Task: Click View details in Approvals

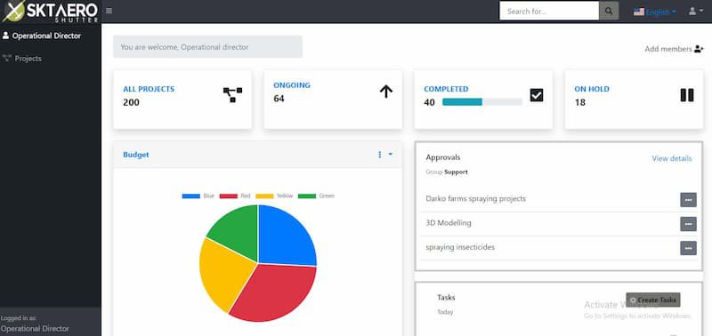Action: 672,158
